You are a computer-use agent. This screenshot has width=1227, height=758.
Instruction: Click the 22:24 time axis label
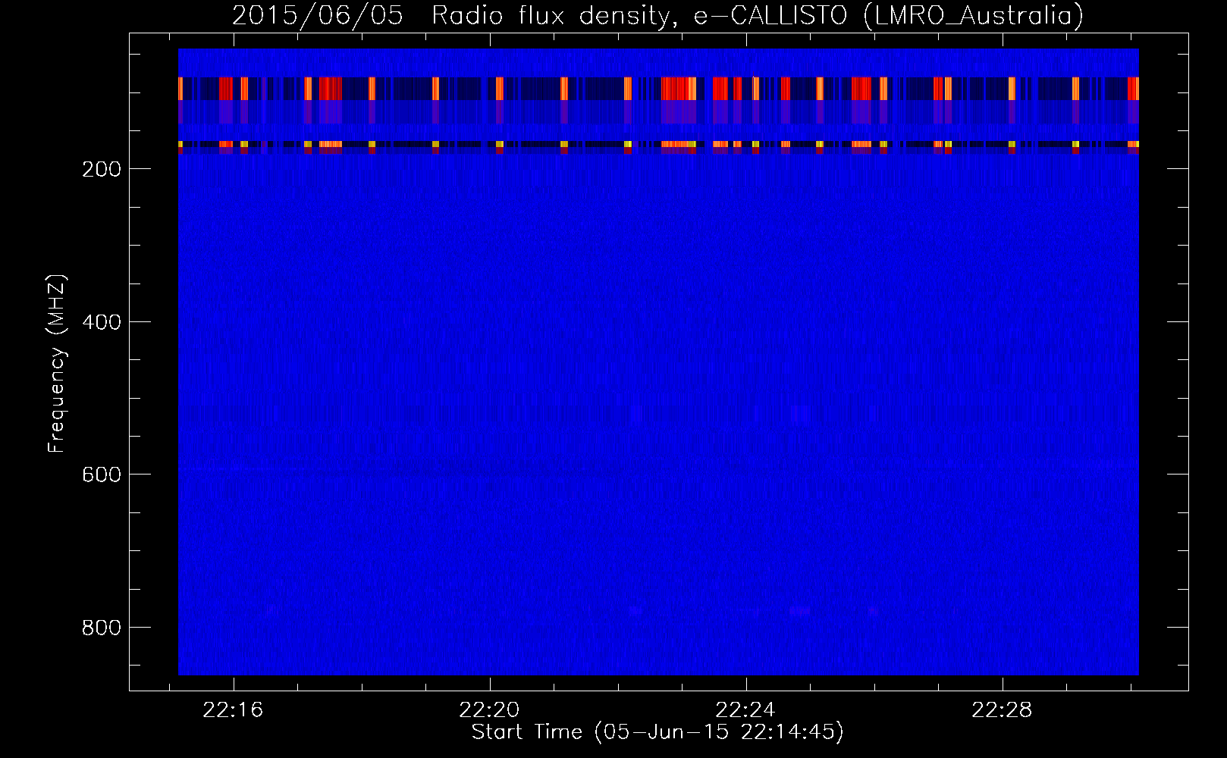pos(746,710)
